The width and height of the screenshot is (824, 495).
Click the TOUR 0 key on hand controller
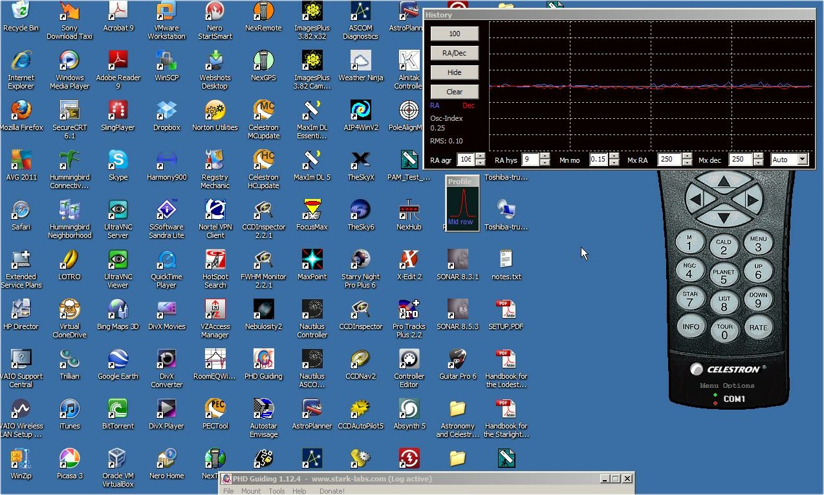click(x=724, y=331)
